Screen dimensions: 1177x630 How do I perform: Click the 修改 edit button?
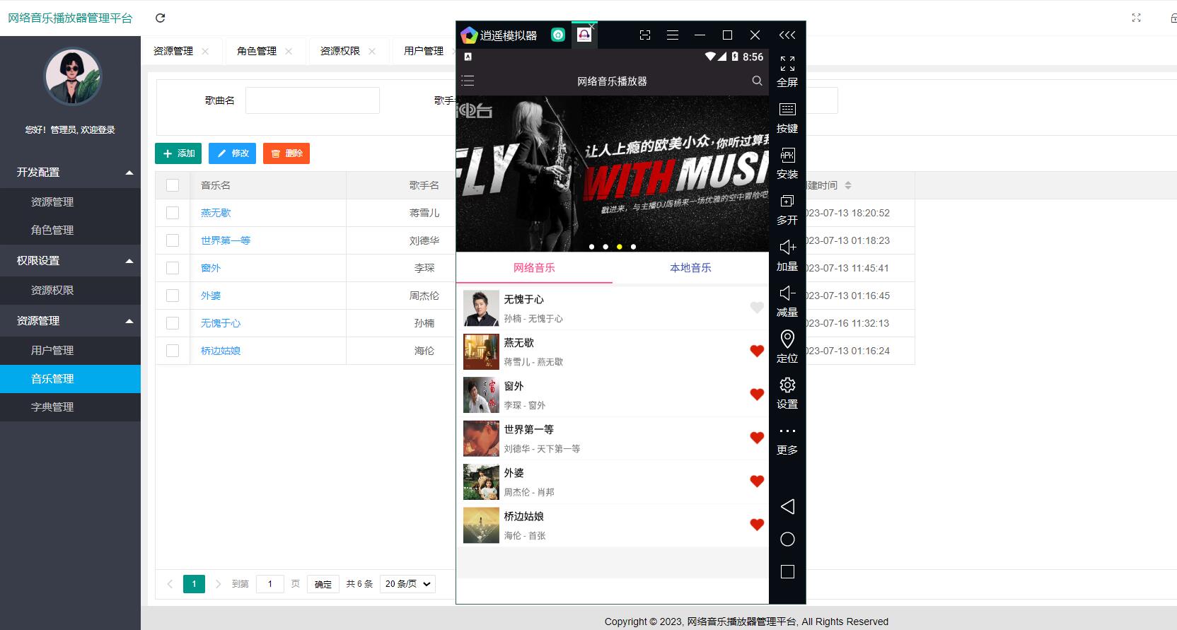tap(232, 153)
